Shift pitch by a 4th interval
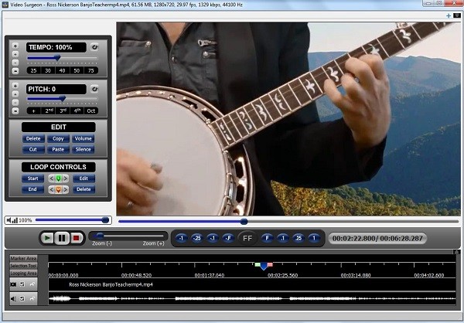 click(77, 111)
